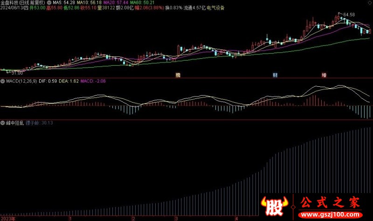Click the float value 流通4.57亿

pos(194,8)
